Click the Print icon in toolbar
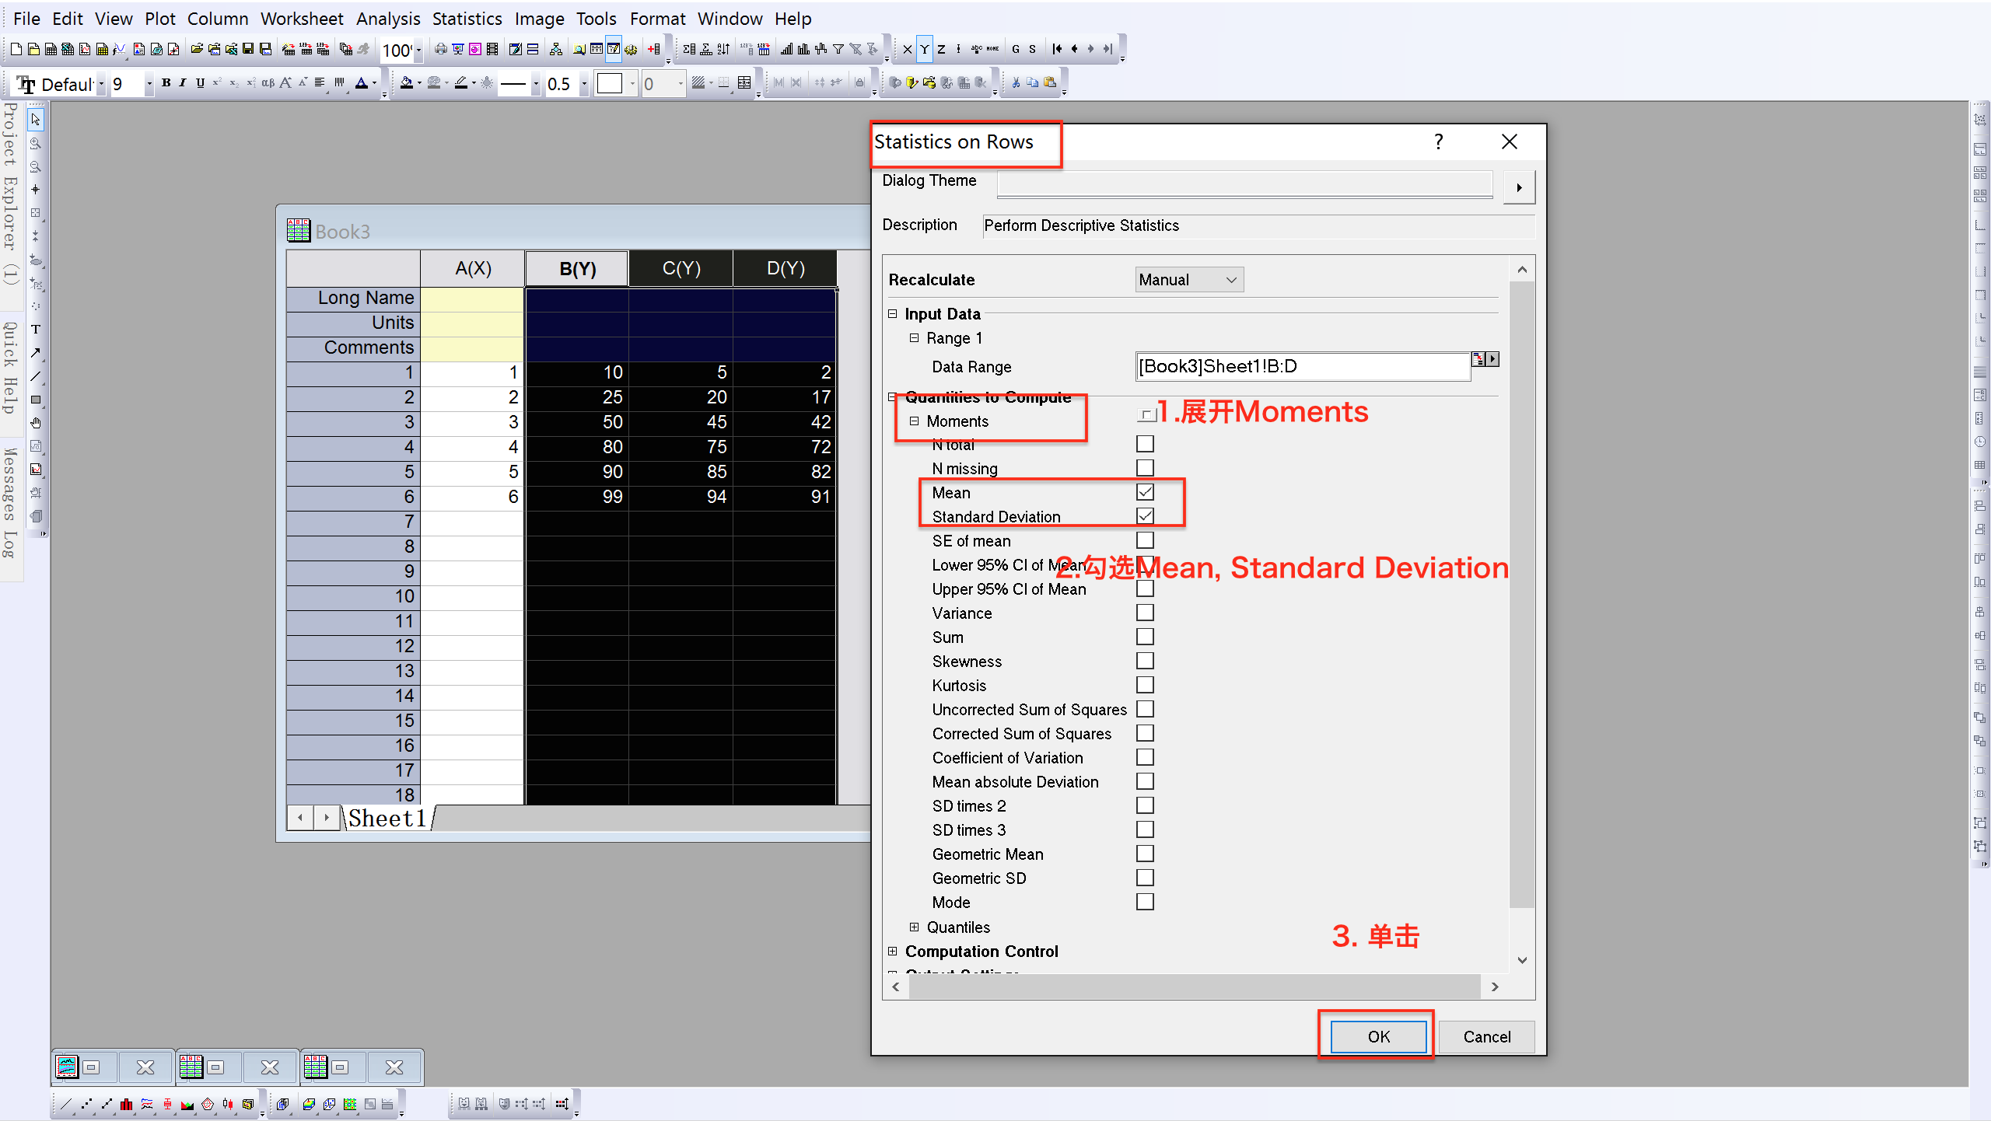 pos(440,49)
